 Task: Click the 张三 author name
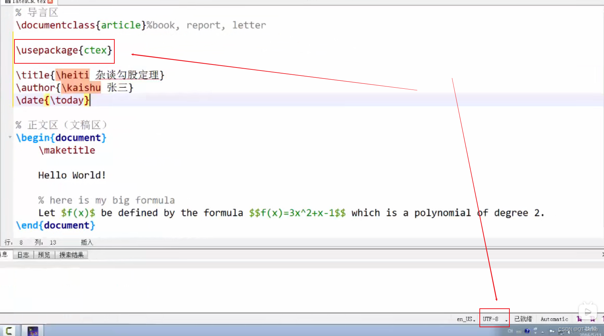[x=117, y=88]
